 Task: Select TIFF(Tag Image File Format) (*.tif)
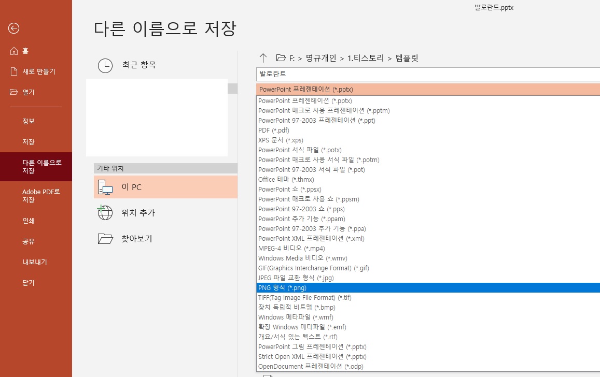(x=428, y=298)
